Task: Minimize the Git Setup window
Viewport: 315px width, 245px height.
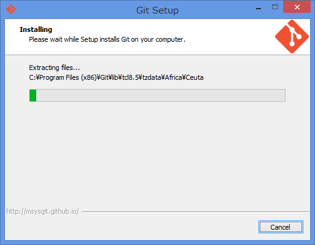Action: (259, 9)
